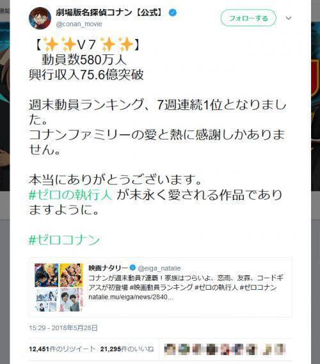Open the 15:29 - 2018年5月28日 timestamp
The height and width of the screenshot is (364, 320).
tap(63, 328)
